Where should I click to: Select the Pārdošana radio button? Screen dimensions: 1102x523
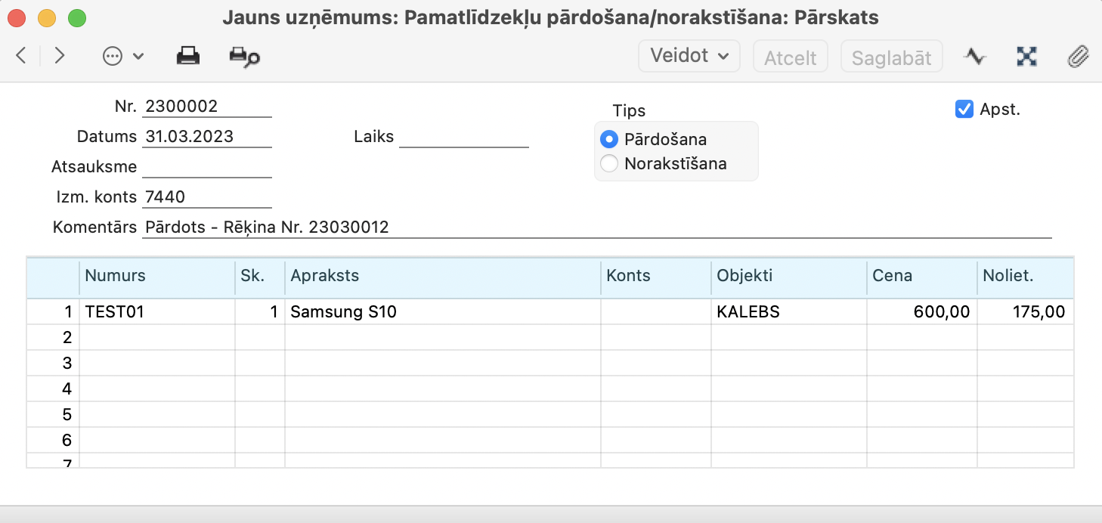coord(608,140)
